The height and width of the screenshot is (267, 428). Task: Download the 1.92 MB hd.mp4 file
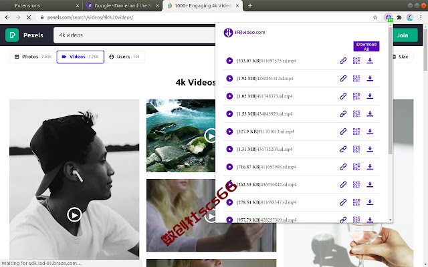pos(370,79)
